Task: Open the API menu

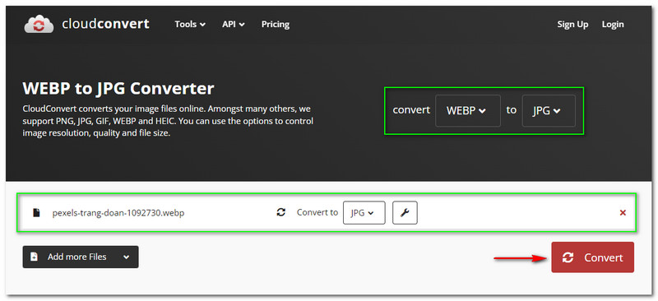Action: tap(234, 25)
